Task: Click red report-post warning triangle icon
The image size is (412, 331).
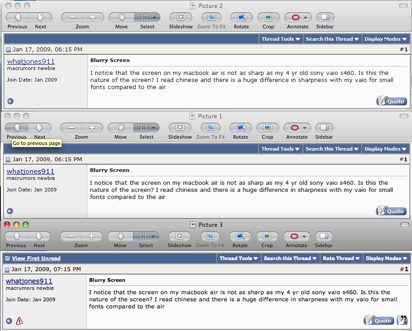Action: (19, 321)
